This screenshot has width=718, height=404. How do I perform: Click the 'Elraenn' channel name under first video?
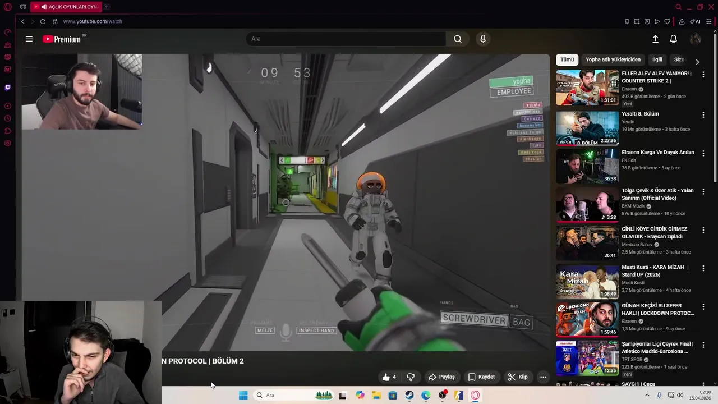click(x=629, y=89)
